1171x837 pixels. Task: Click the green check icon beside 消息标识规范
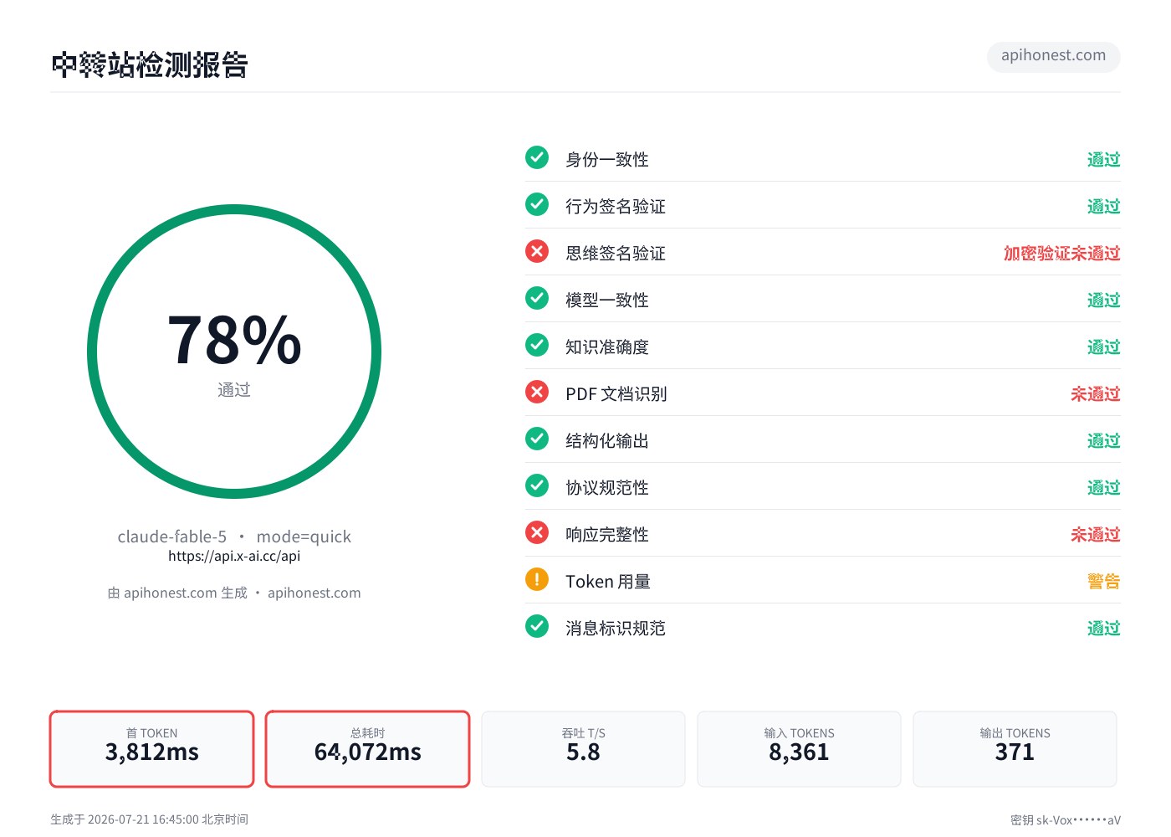537,626
